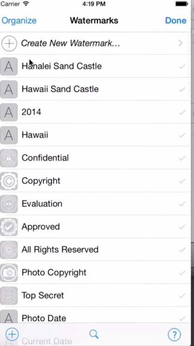Toggle the checkmark on the 2014 row
The image size is (194, 346).
tap(182, 112)
